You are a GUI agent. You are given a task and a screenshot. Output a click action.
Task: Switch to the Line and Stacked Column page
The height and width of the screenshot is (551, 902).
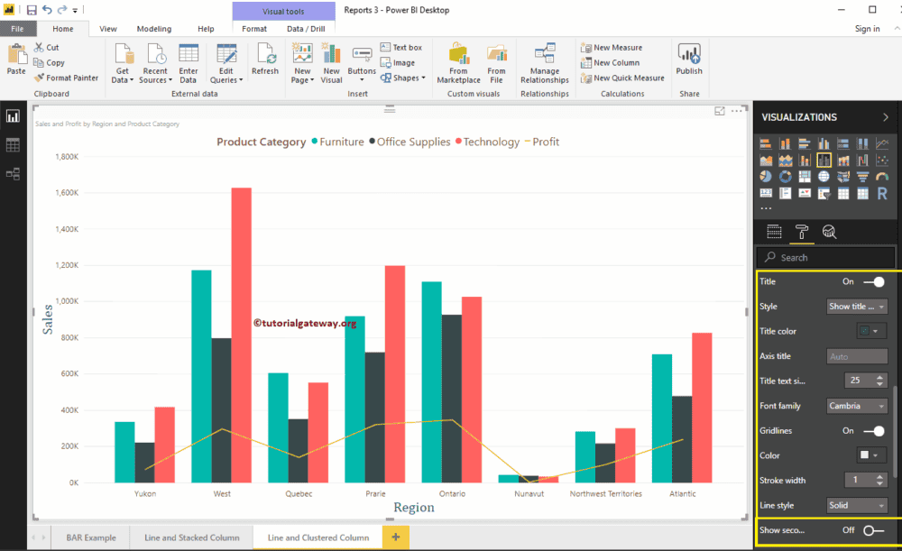click(192, 537)
